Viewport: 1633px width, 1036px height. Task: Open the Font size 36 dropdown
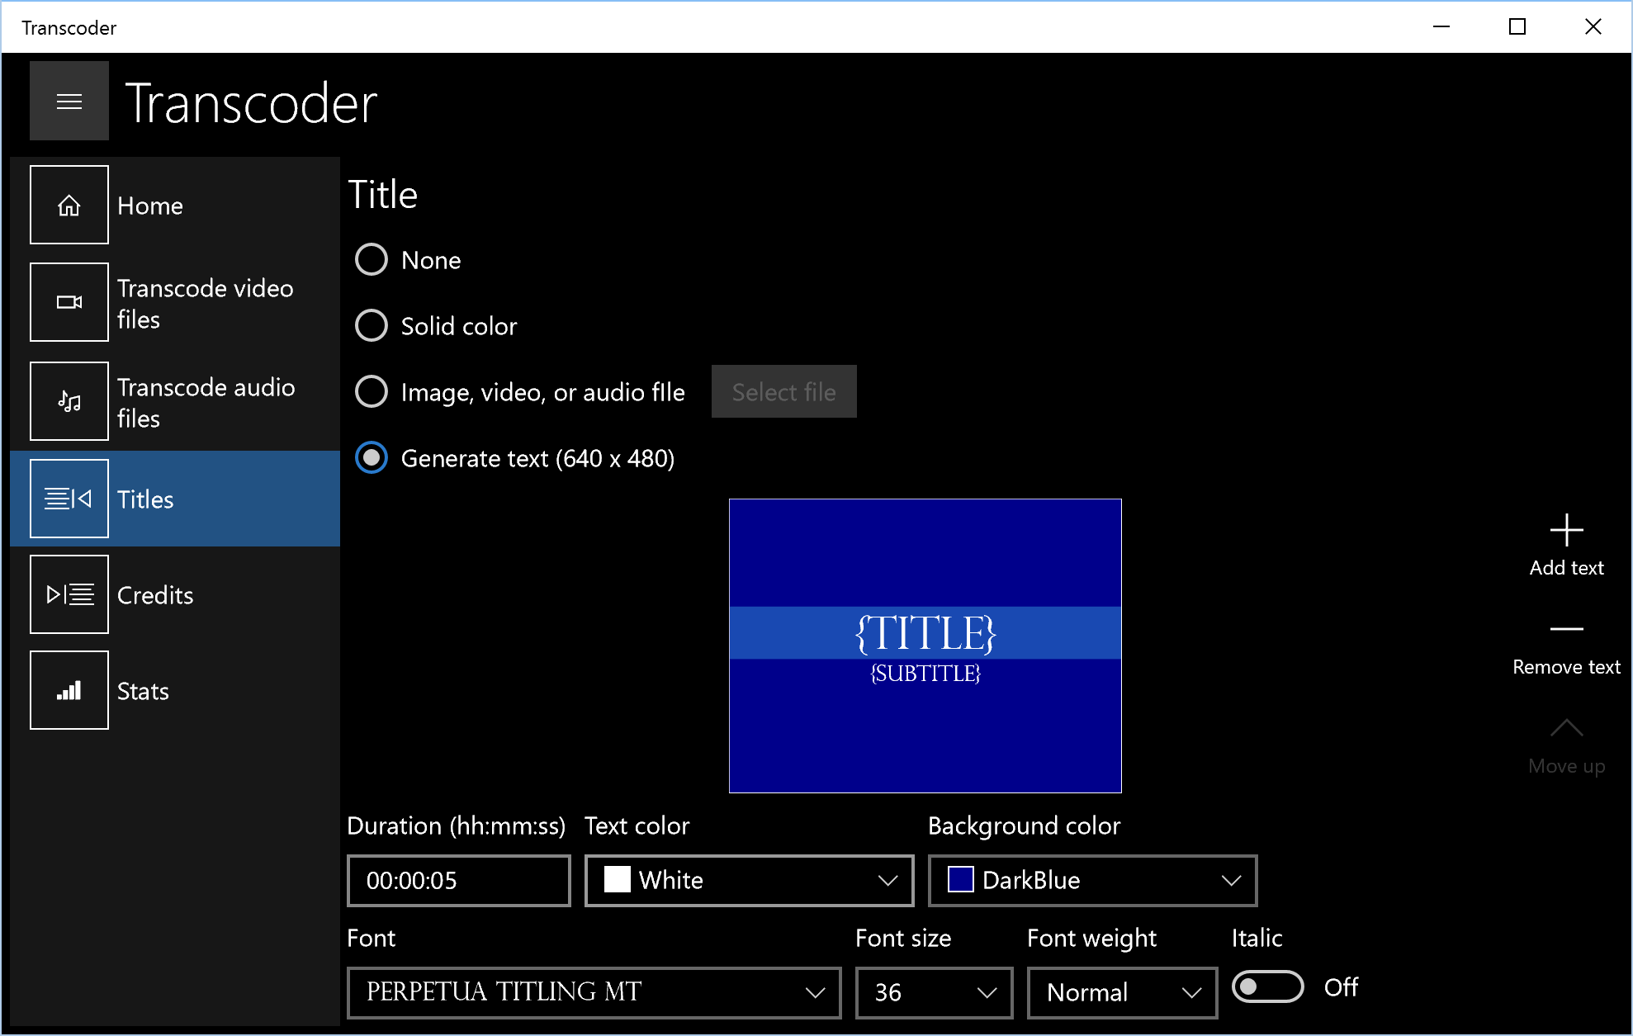934,992
